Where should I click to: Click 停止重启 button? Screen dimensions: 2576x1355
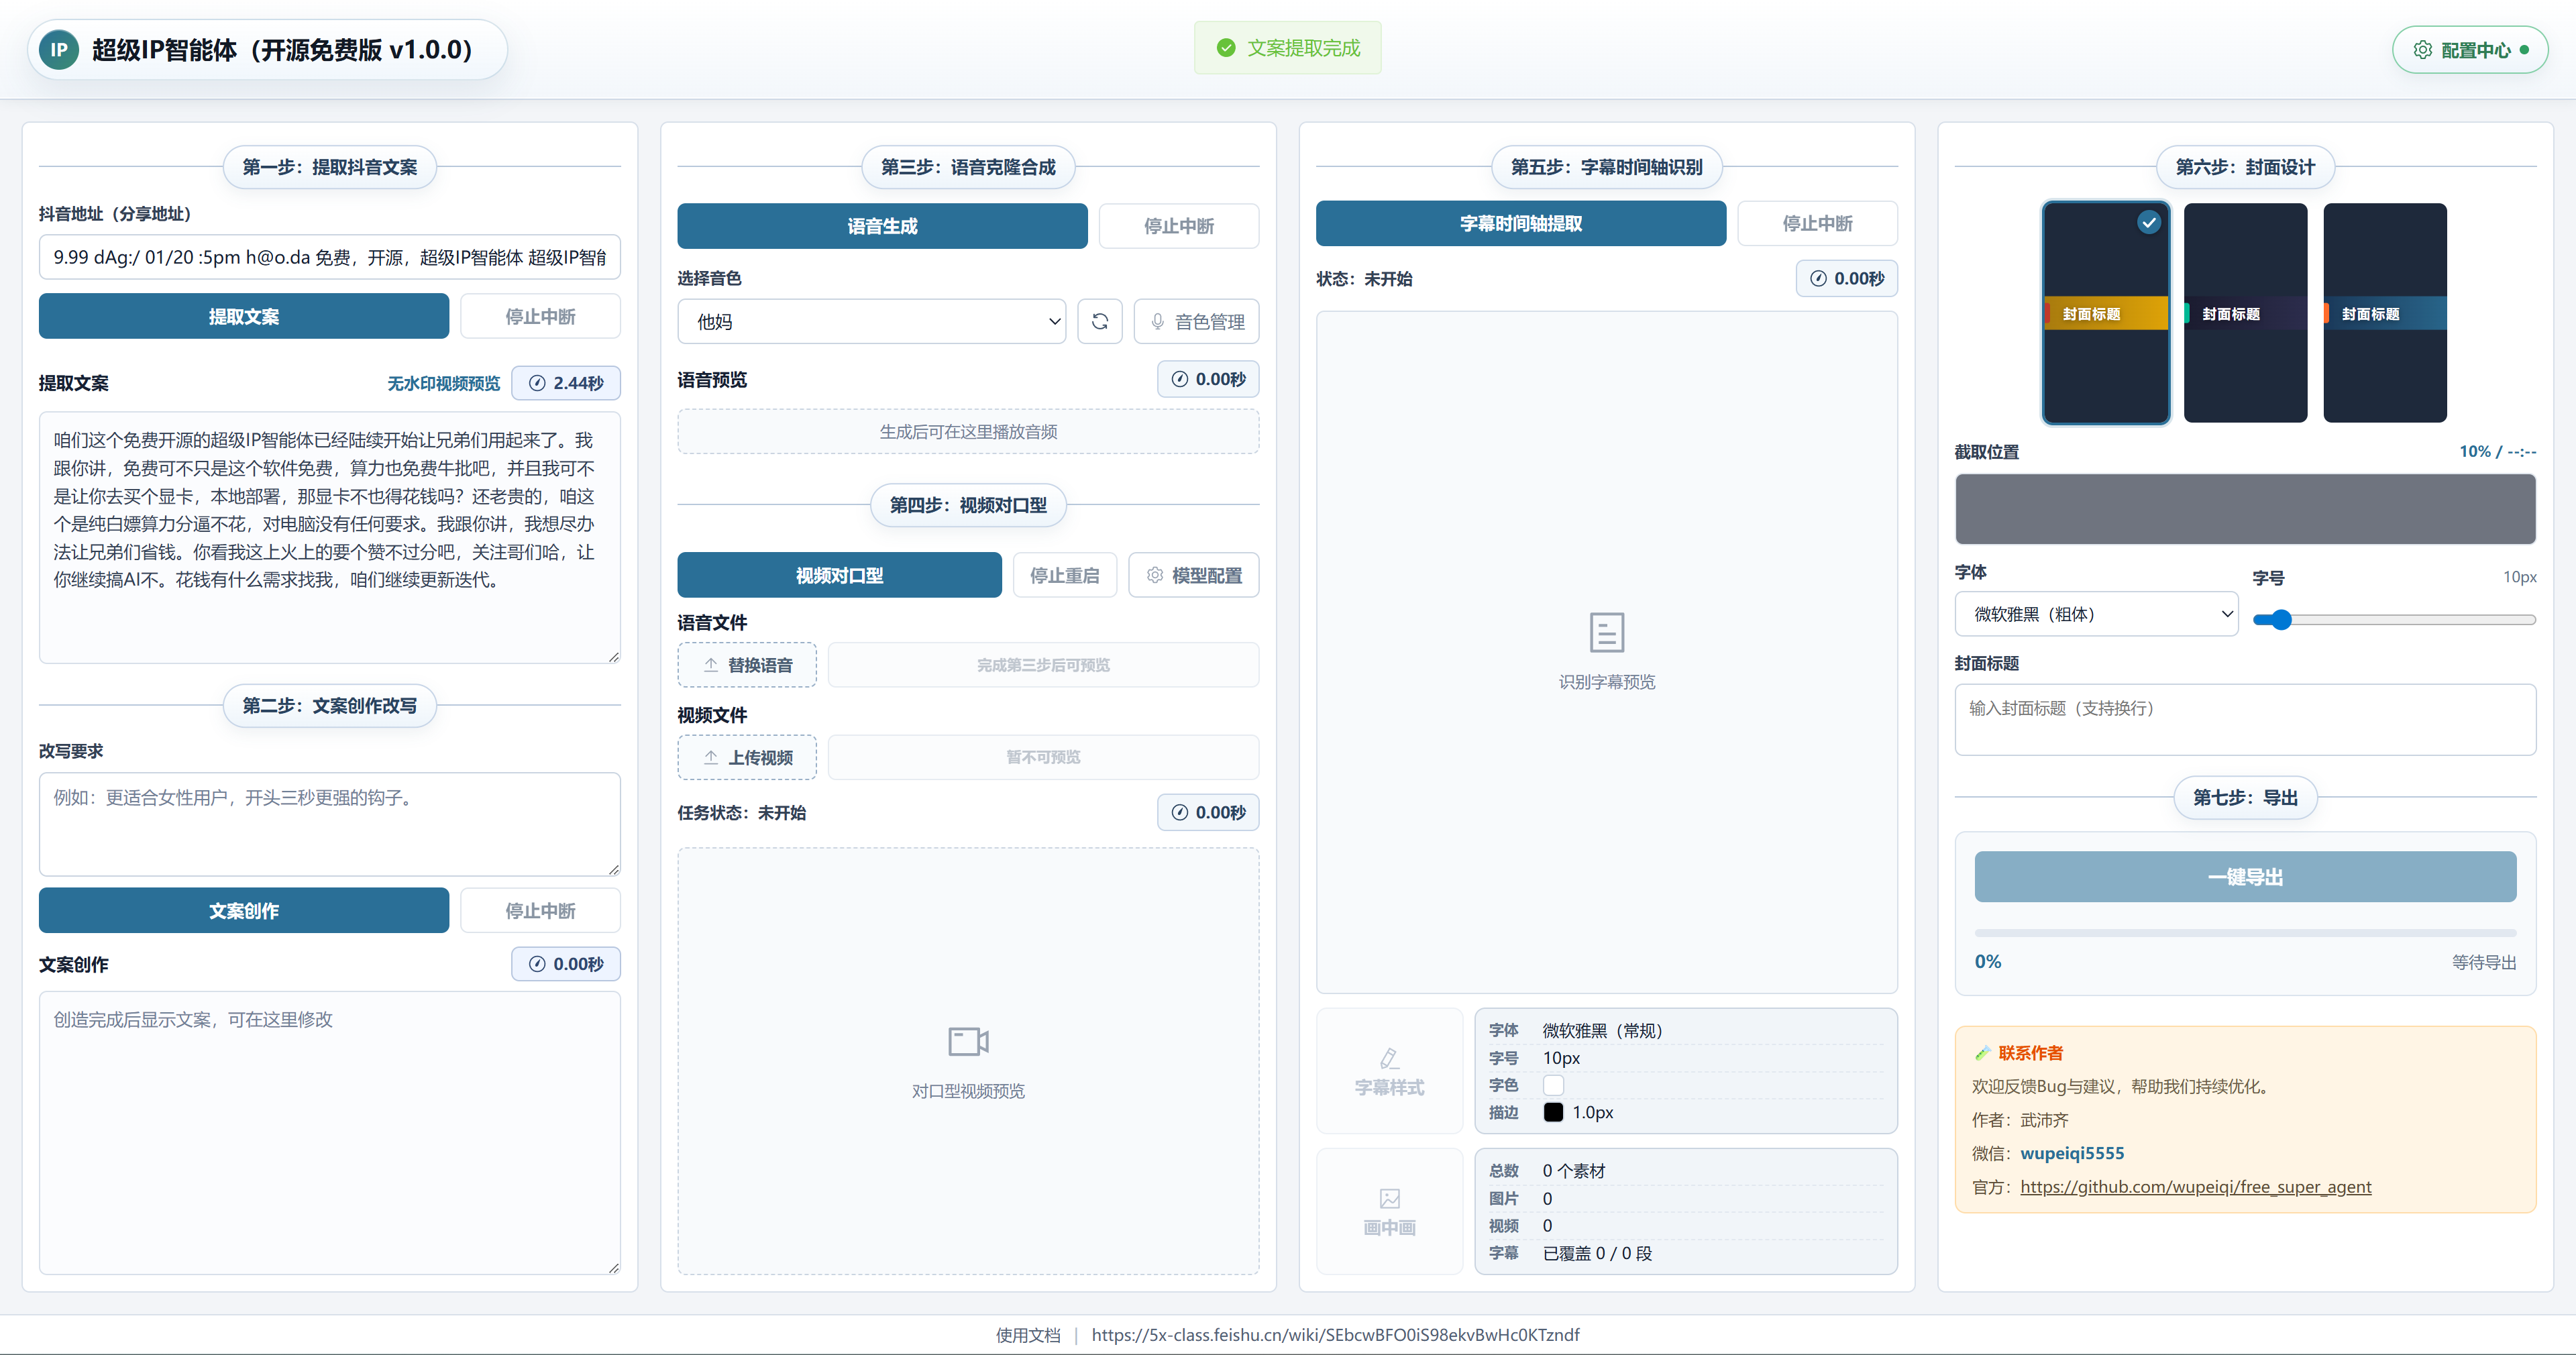[1064, 575]
